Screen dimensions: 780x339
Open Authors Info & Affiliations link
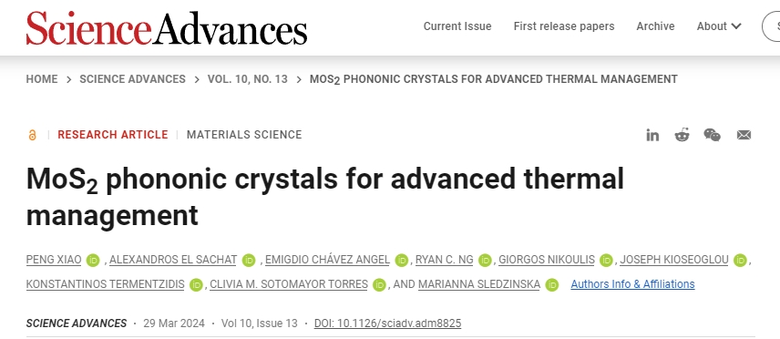point(632,284)
